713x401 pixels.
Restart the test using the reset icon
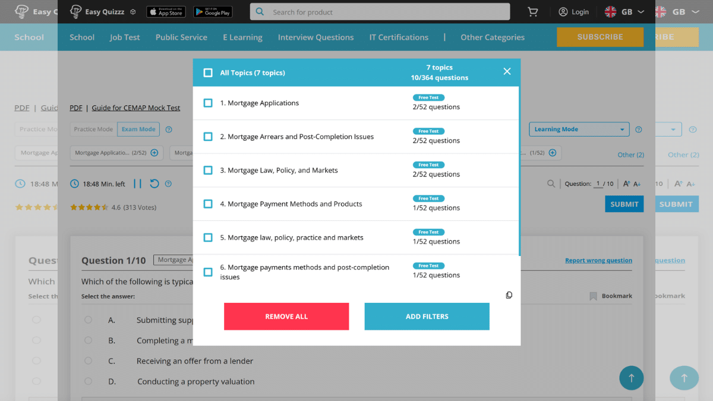tap(154, 184)
